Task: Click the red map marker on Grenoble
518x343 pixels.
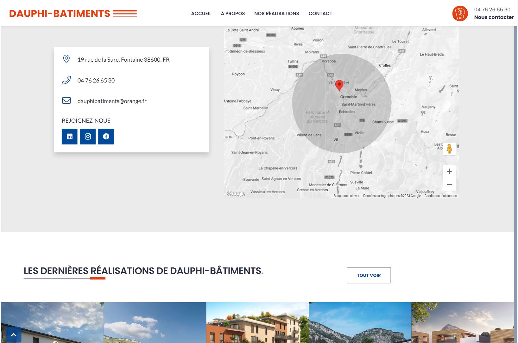Action: pyautogui.click(x=339, y=85)
